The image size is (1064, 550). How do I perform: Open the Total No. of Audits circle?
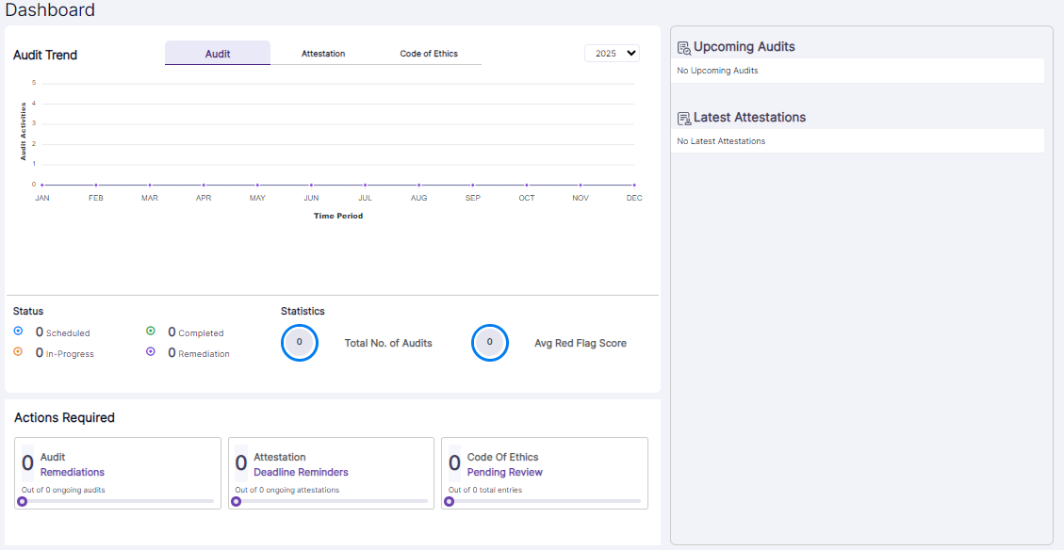[300, 343]
